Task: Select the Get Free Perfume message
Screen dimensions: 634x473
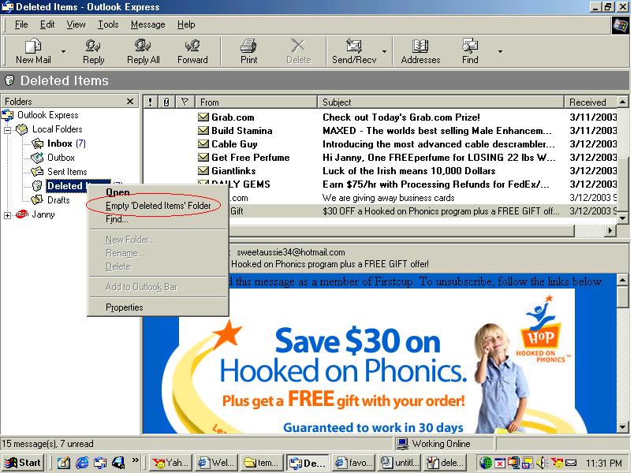Action: (380, 157)
